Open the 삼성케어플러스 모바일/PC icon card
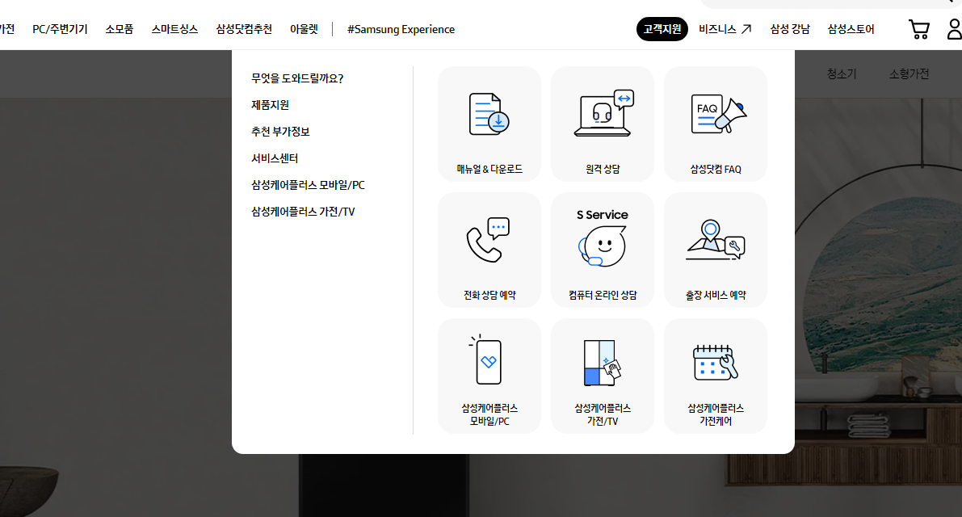The width and height of the screenshot is (962, 517). click(489, 376)
